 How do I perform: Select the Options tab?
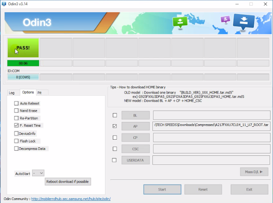28,92
